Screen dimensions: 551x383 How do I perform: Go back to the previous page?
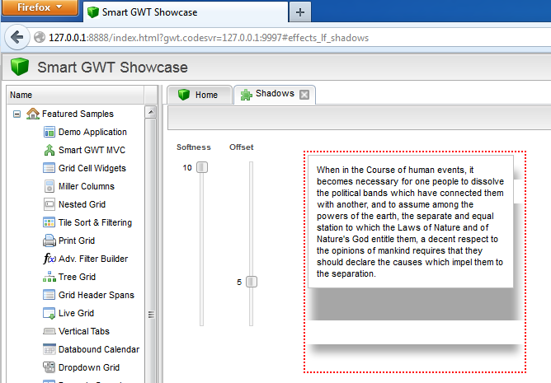16,37
